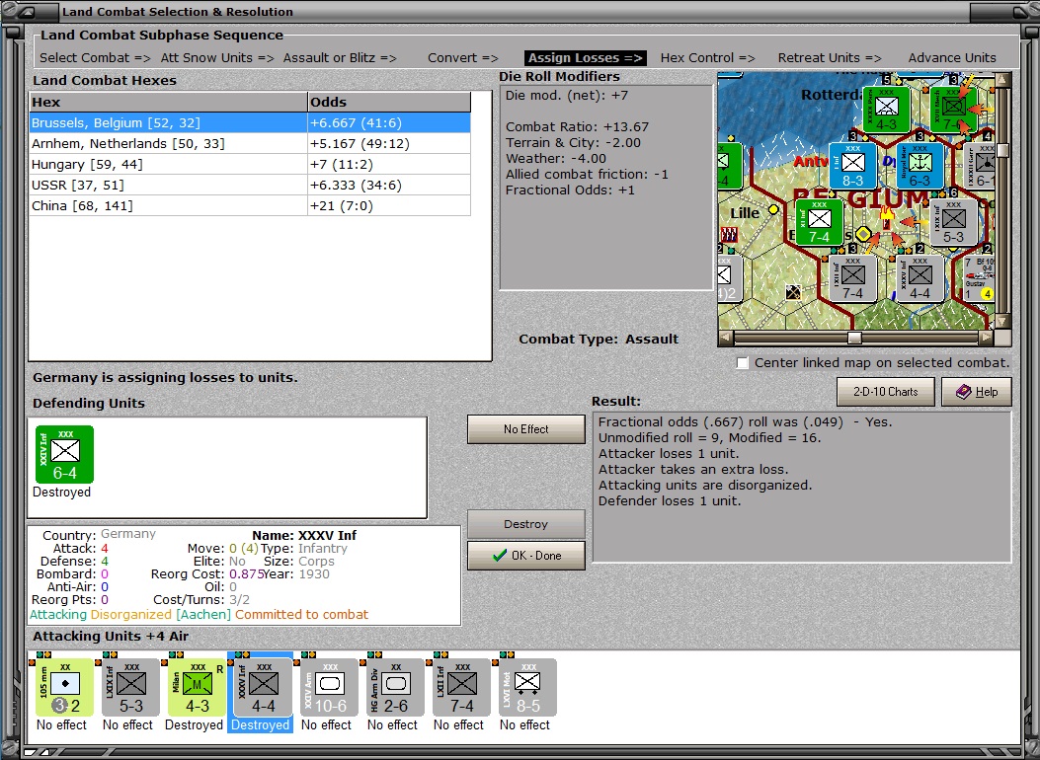
Task: Click the grey XXXV Inf 4-4 unit on map
Action: [920, 278]
